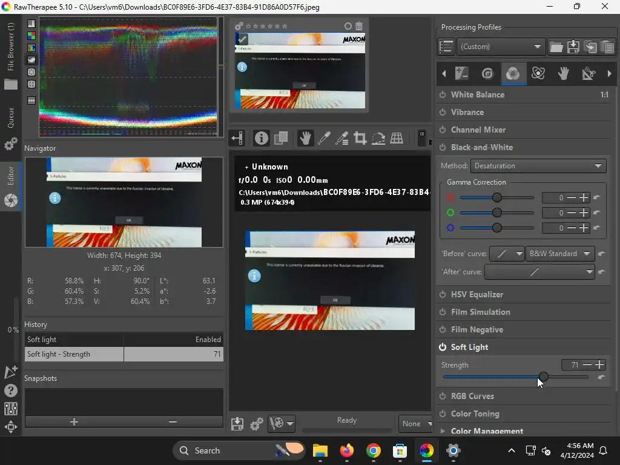Image resolution: width=620 pixels, height=465 pixels.
Task: Expand the Color Management section
Action: 443,431
